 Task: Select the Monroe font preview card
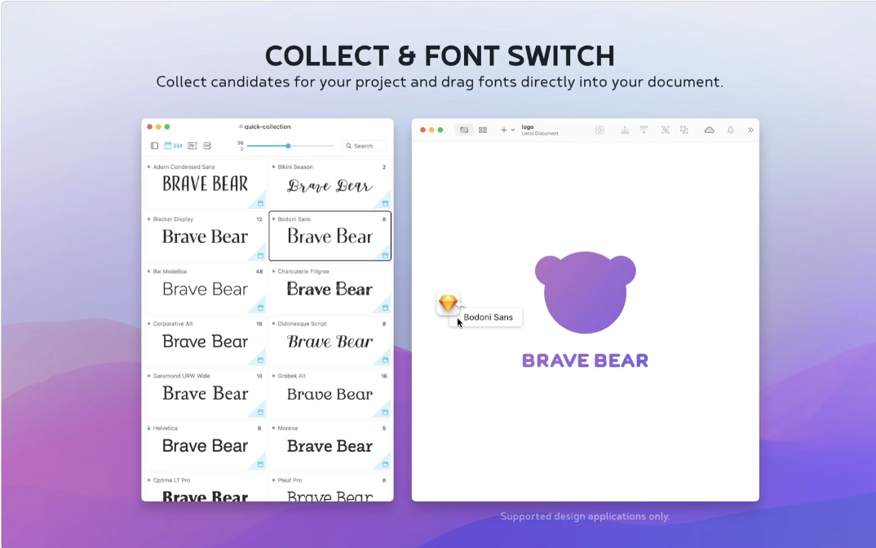[x=330, y=446]
